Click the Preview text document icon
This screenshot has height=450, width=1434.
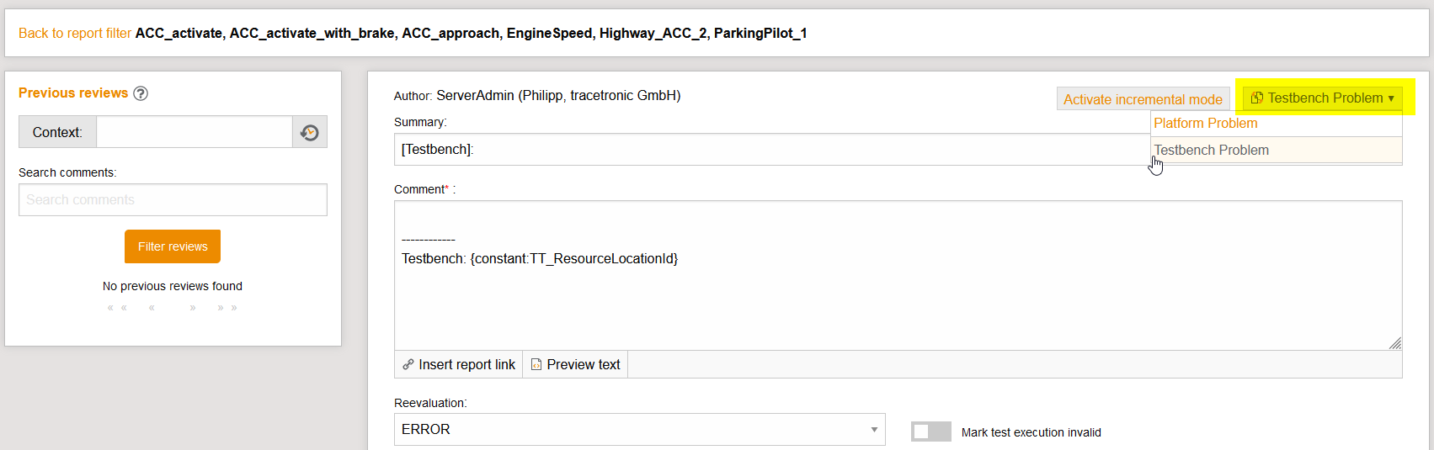[536, 364]
